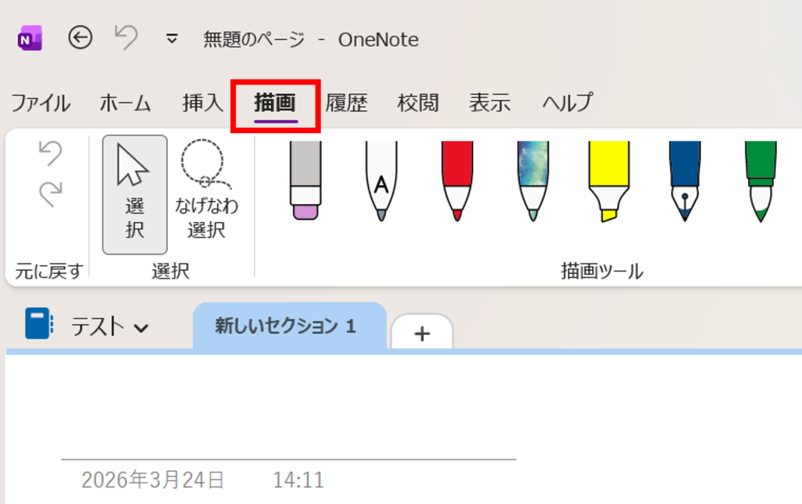Choose the galaxy-pattern pen
The width and height of the screenshot is (802, 504).
[533, 181]
